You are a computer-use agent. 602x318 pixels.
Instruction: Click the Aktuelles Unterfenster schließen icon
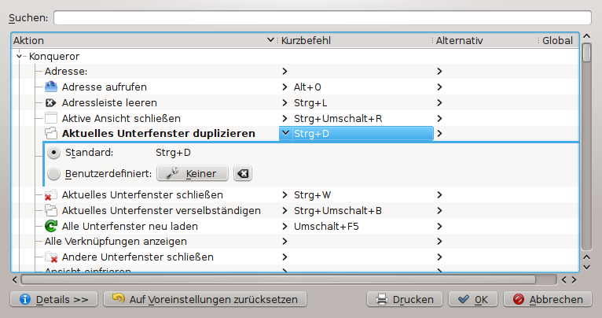[52, 194]
